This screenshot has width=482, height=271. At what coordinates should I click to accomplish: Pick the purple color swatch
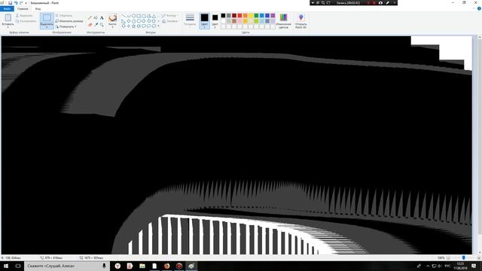pos(273,16)
